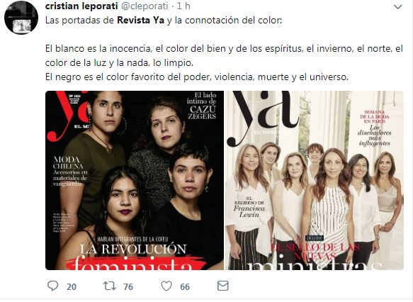Screen dimensions: 413x302
Task: Click the Francisca Lewin text on right cover
Action: [x=249, y=211]
